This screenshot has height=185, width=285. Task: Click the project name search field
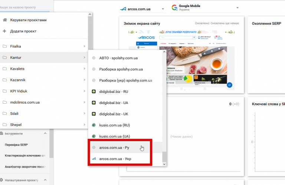26,7
